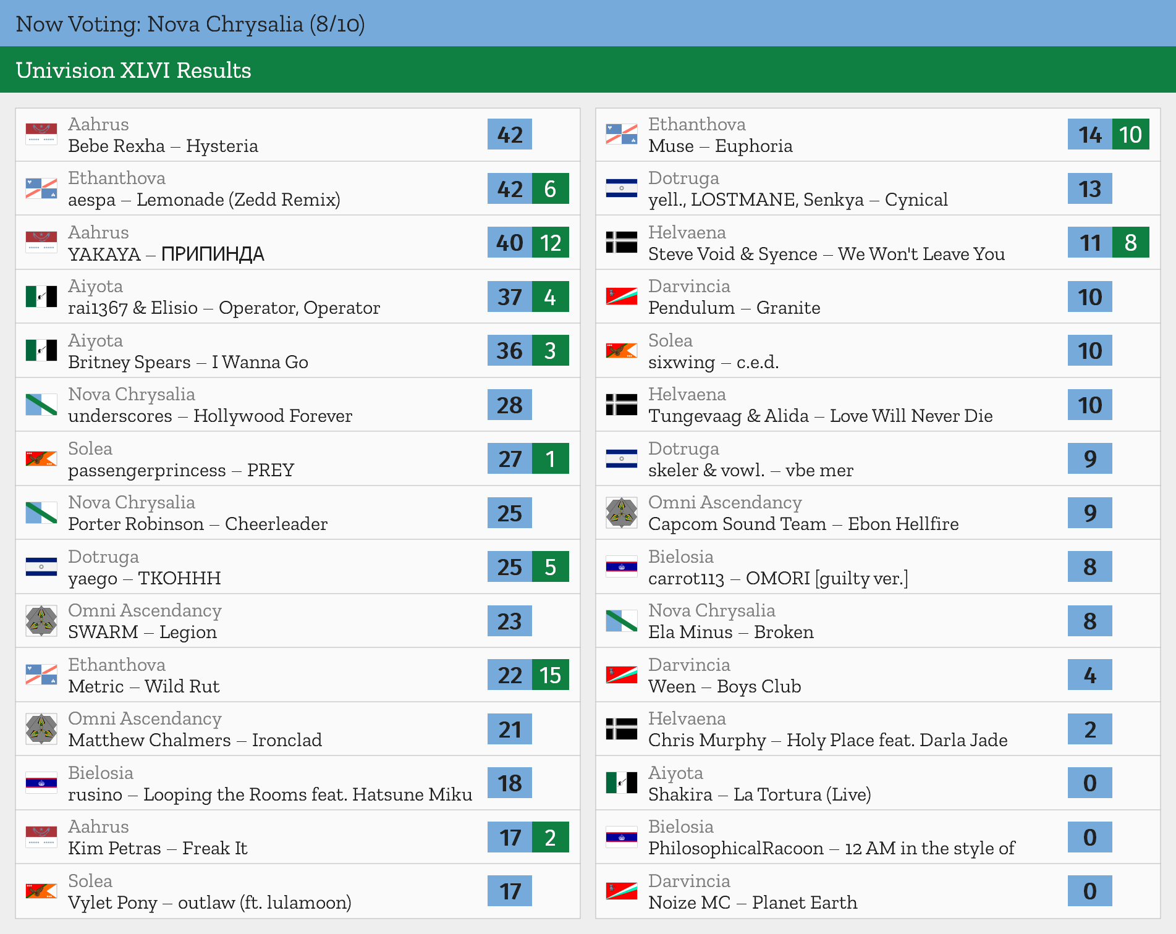Click the song title "Porter Robinson – Cheerleader"
Viewport: 1176px width, 934px height.
point(198,524)
